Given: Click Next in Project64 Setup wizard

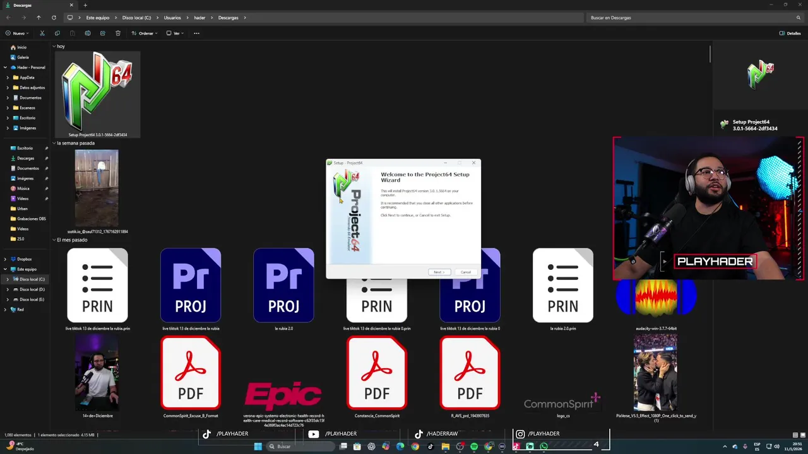Looking at the screenshot, I should tap(439, 272).
